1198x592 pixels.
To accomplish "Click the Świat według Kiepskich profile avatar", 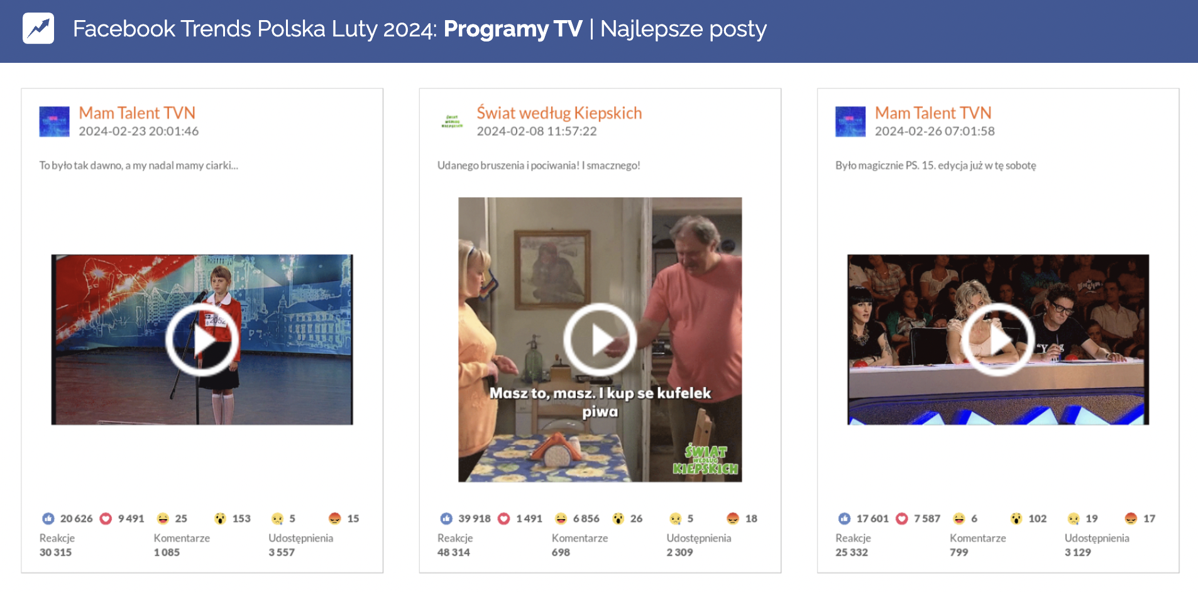I will coord(453,122).
